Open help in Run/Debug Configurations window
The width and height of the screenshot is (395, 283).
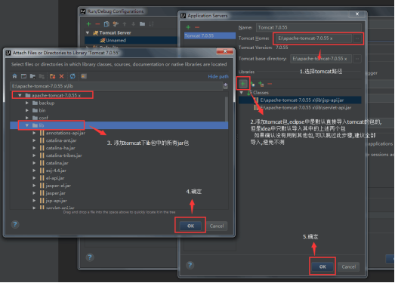[x=90, y=257]
